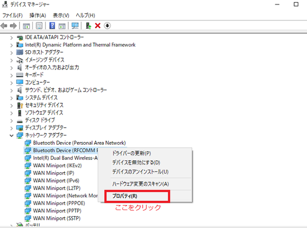The image size is (307, 228).
Task: Maximize the Device Manager window
Action: 296,4
